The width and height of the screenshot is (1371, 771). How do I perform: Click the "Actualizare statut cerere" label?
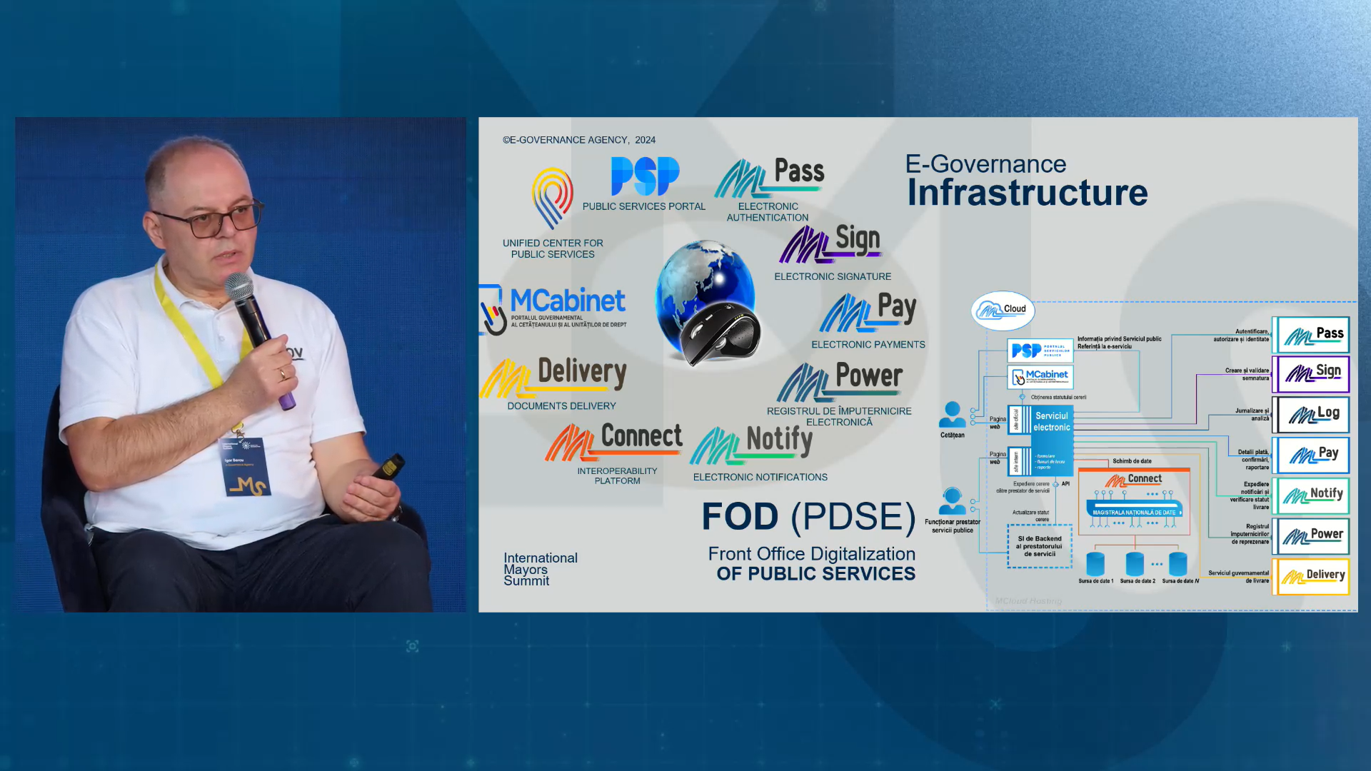[x=1030, y=515]
